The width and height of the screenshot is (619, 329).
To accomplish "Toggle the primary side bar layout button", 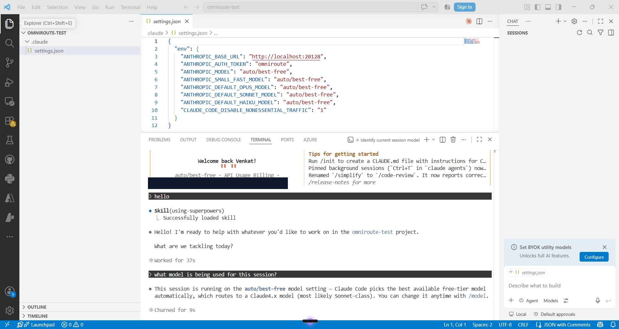I will click(538, 7).
